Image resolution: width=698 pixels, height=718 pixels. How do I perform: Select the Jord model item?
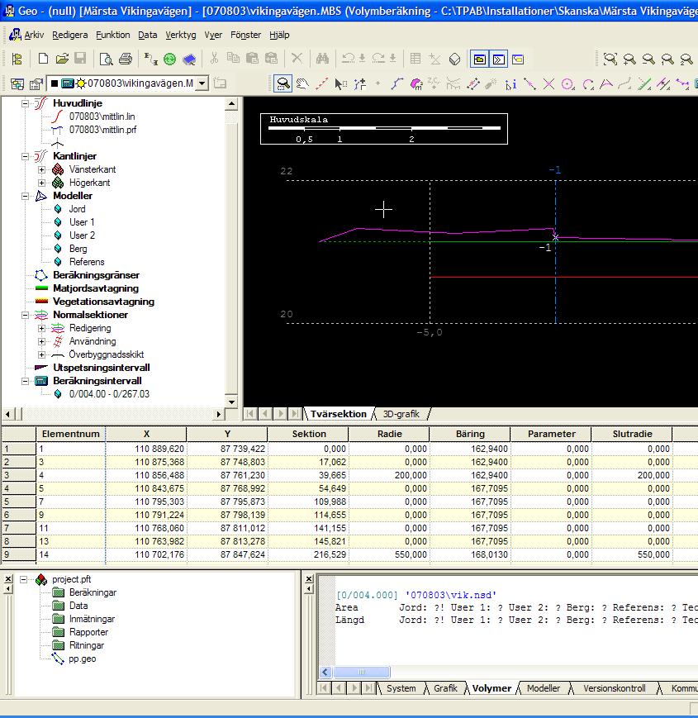78,209
